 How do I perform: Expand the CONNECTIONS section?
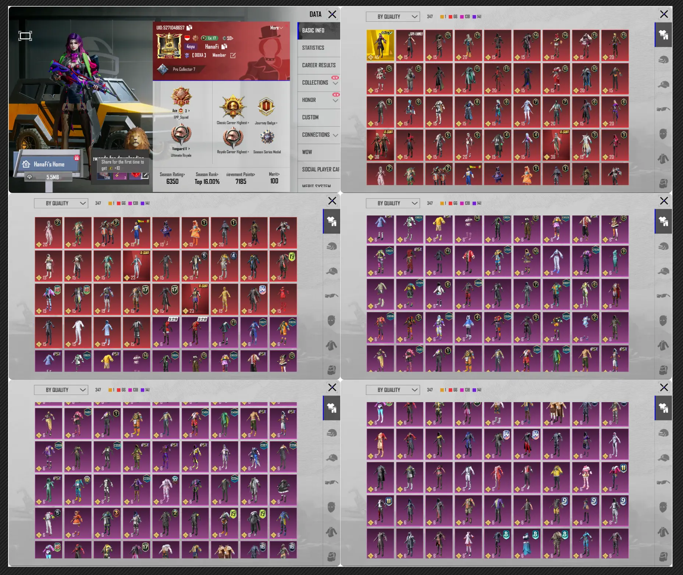coord(319,135)
